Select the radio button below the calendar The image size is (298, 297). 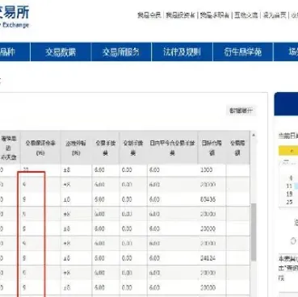pyautogui.click(x=293, y=241)
